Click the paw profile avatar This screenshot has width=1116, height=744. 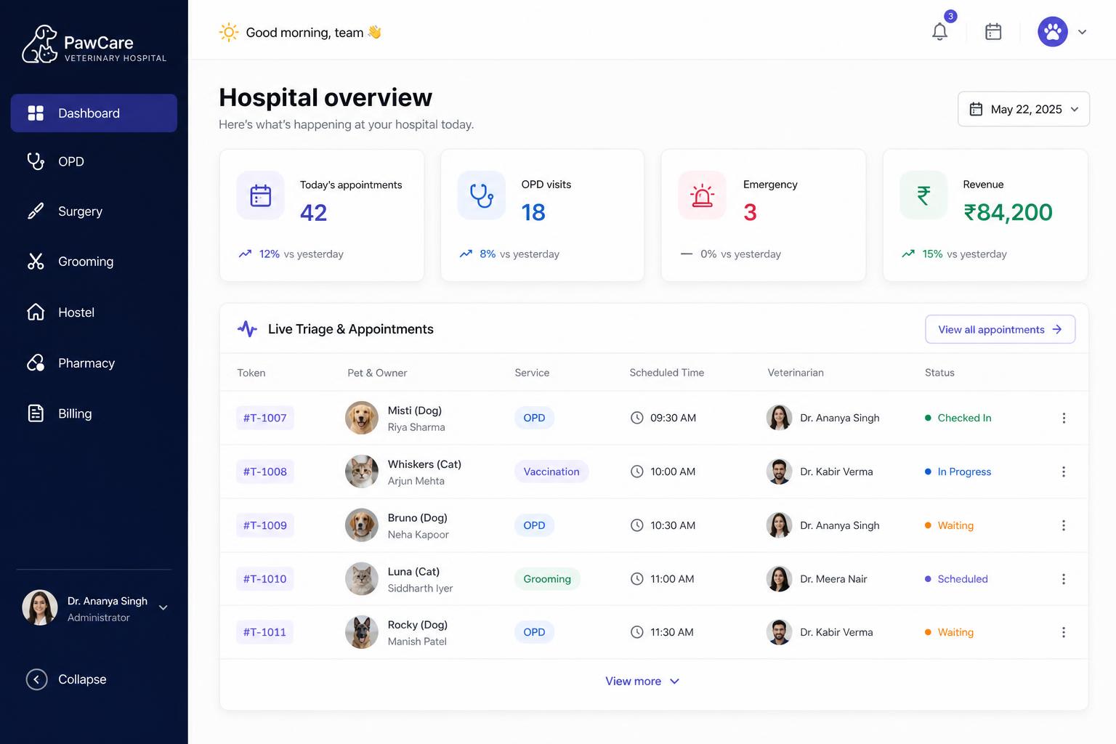pos(1053,32)
